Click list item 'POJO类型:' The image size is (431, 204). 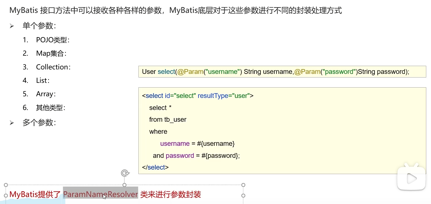pos(53,40)
